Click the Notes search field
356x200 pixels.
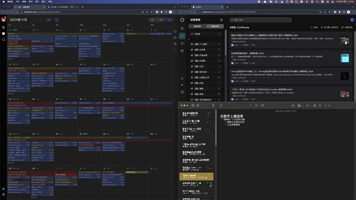[x=338, y=105]
